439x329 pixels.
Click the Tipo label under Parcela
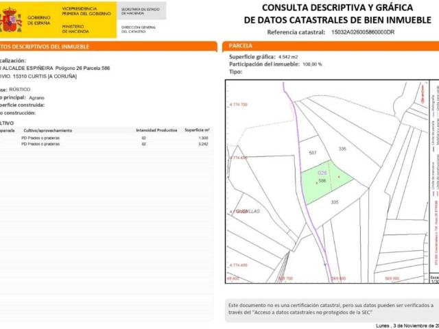[x=235, y=71]
